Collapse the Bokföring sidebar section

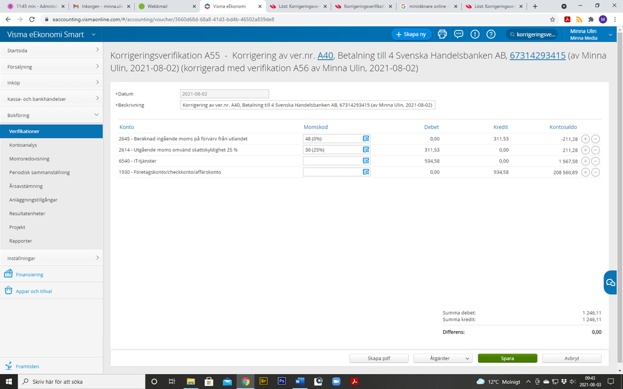pos(51,115)
